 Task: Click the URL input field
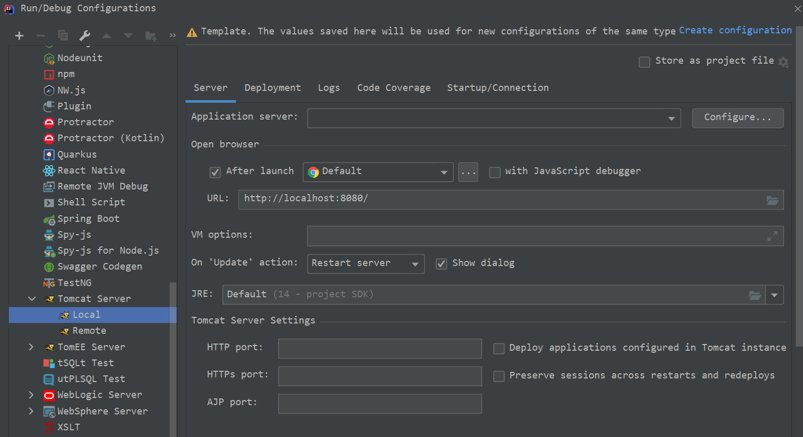click(x=511, y=200)
